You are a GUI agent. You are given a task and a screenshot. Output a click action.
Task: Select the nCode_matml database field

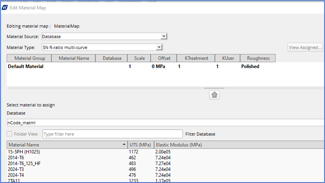click(166, 123)
